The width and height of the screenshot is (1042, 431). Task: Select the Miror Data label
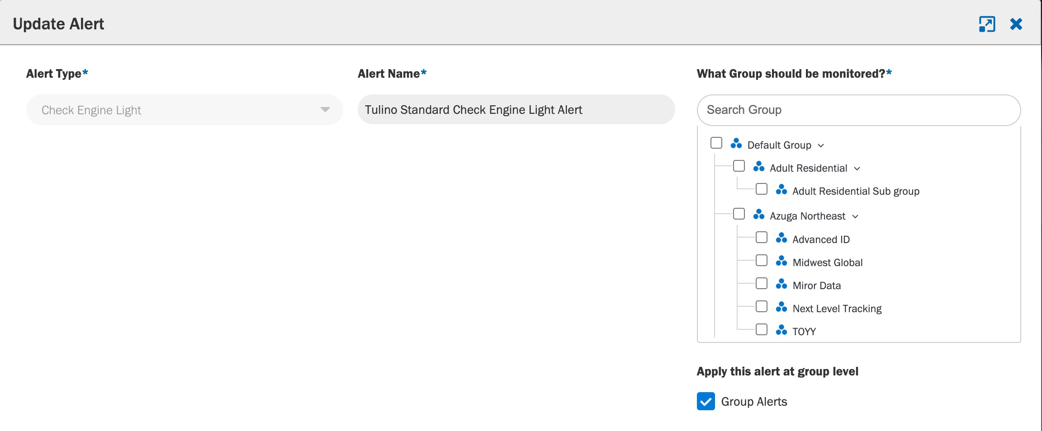(x=817, y=286)
